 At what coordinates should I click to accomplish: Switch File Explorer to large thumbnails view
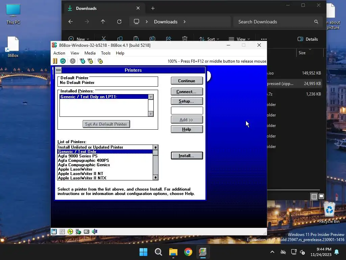tap(321, 196)
